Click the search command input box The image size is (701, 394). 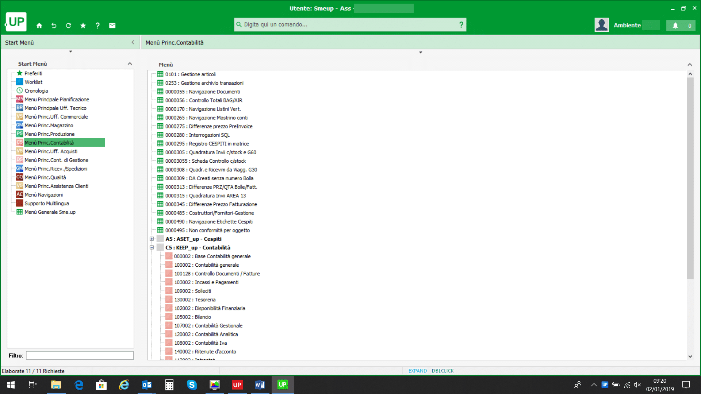pyautogui.click(x=350, y=24)
